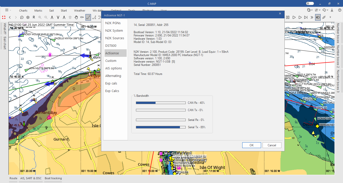The width and height of the screenshot is (343, 183).
Task: Open the Start menu item
Action: point(64,11)
